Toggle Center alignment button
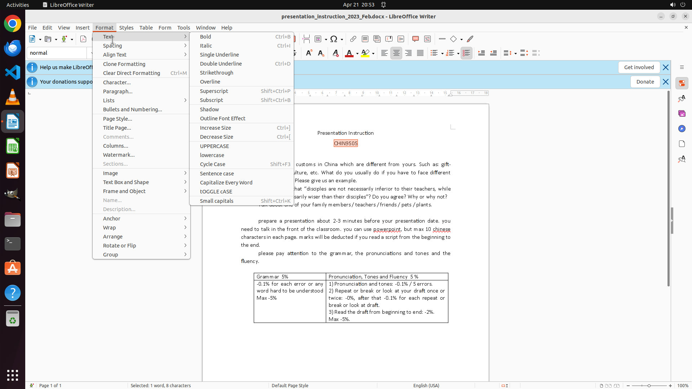 point(396,53)
